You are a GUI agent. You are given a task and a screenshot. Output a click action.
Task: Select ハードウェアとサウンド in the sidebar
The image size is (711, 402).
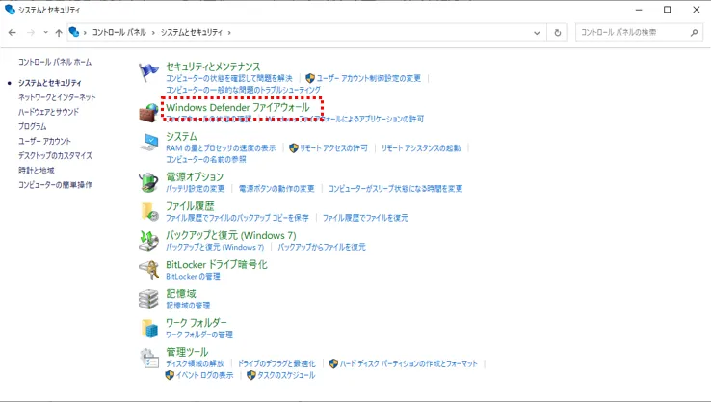tap(48, 112)
